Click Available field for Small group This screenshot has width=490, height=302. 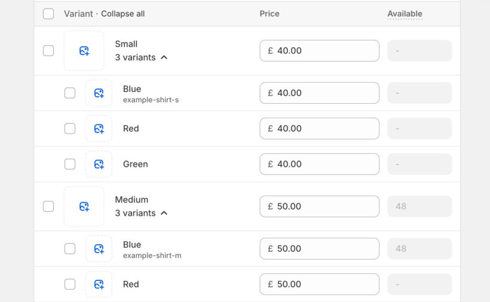[419, 51]
